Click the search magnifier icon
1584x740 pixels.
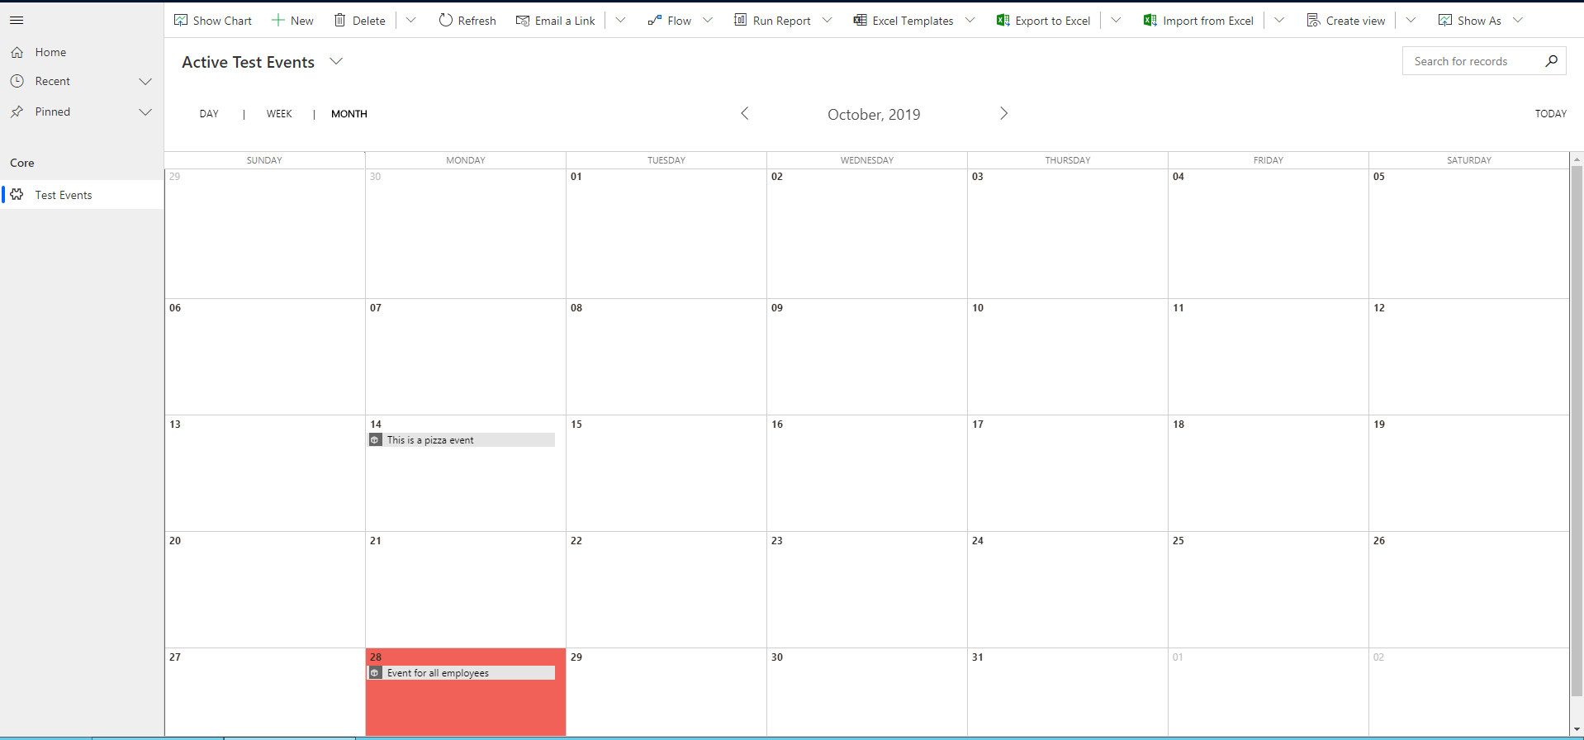[1551, 61]
